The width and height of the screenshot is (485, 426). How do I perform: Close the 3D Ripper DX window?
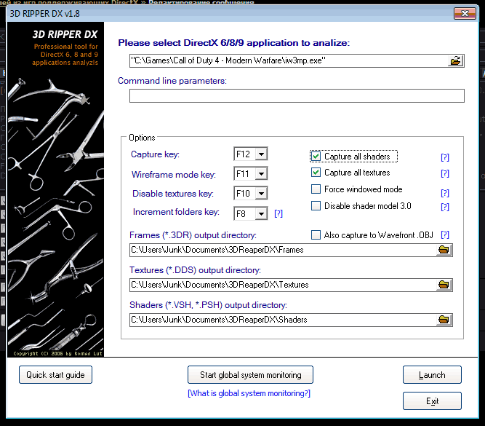(465, 13)
